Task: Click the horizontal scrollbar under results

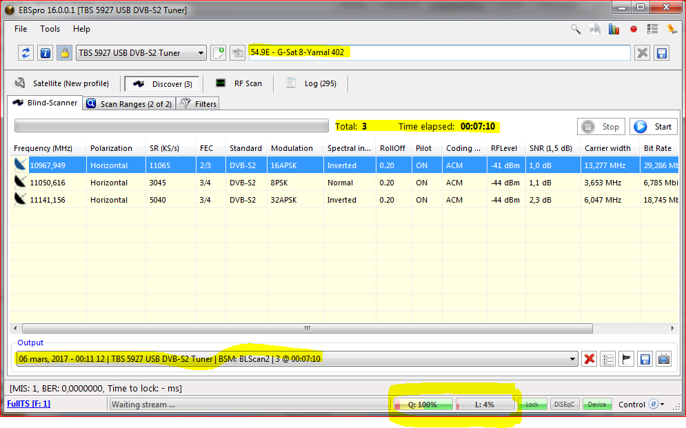Action: pyautogui.click(x=307, y=329)
